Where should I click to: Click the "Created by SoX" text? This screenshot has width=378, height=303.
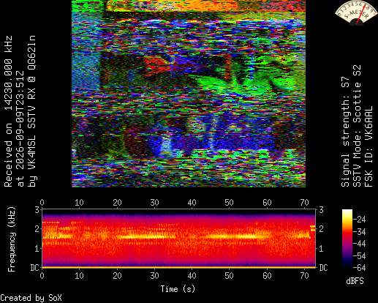pos(31,298)
